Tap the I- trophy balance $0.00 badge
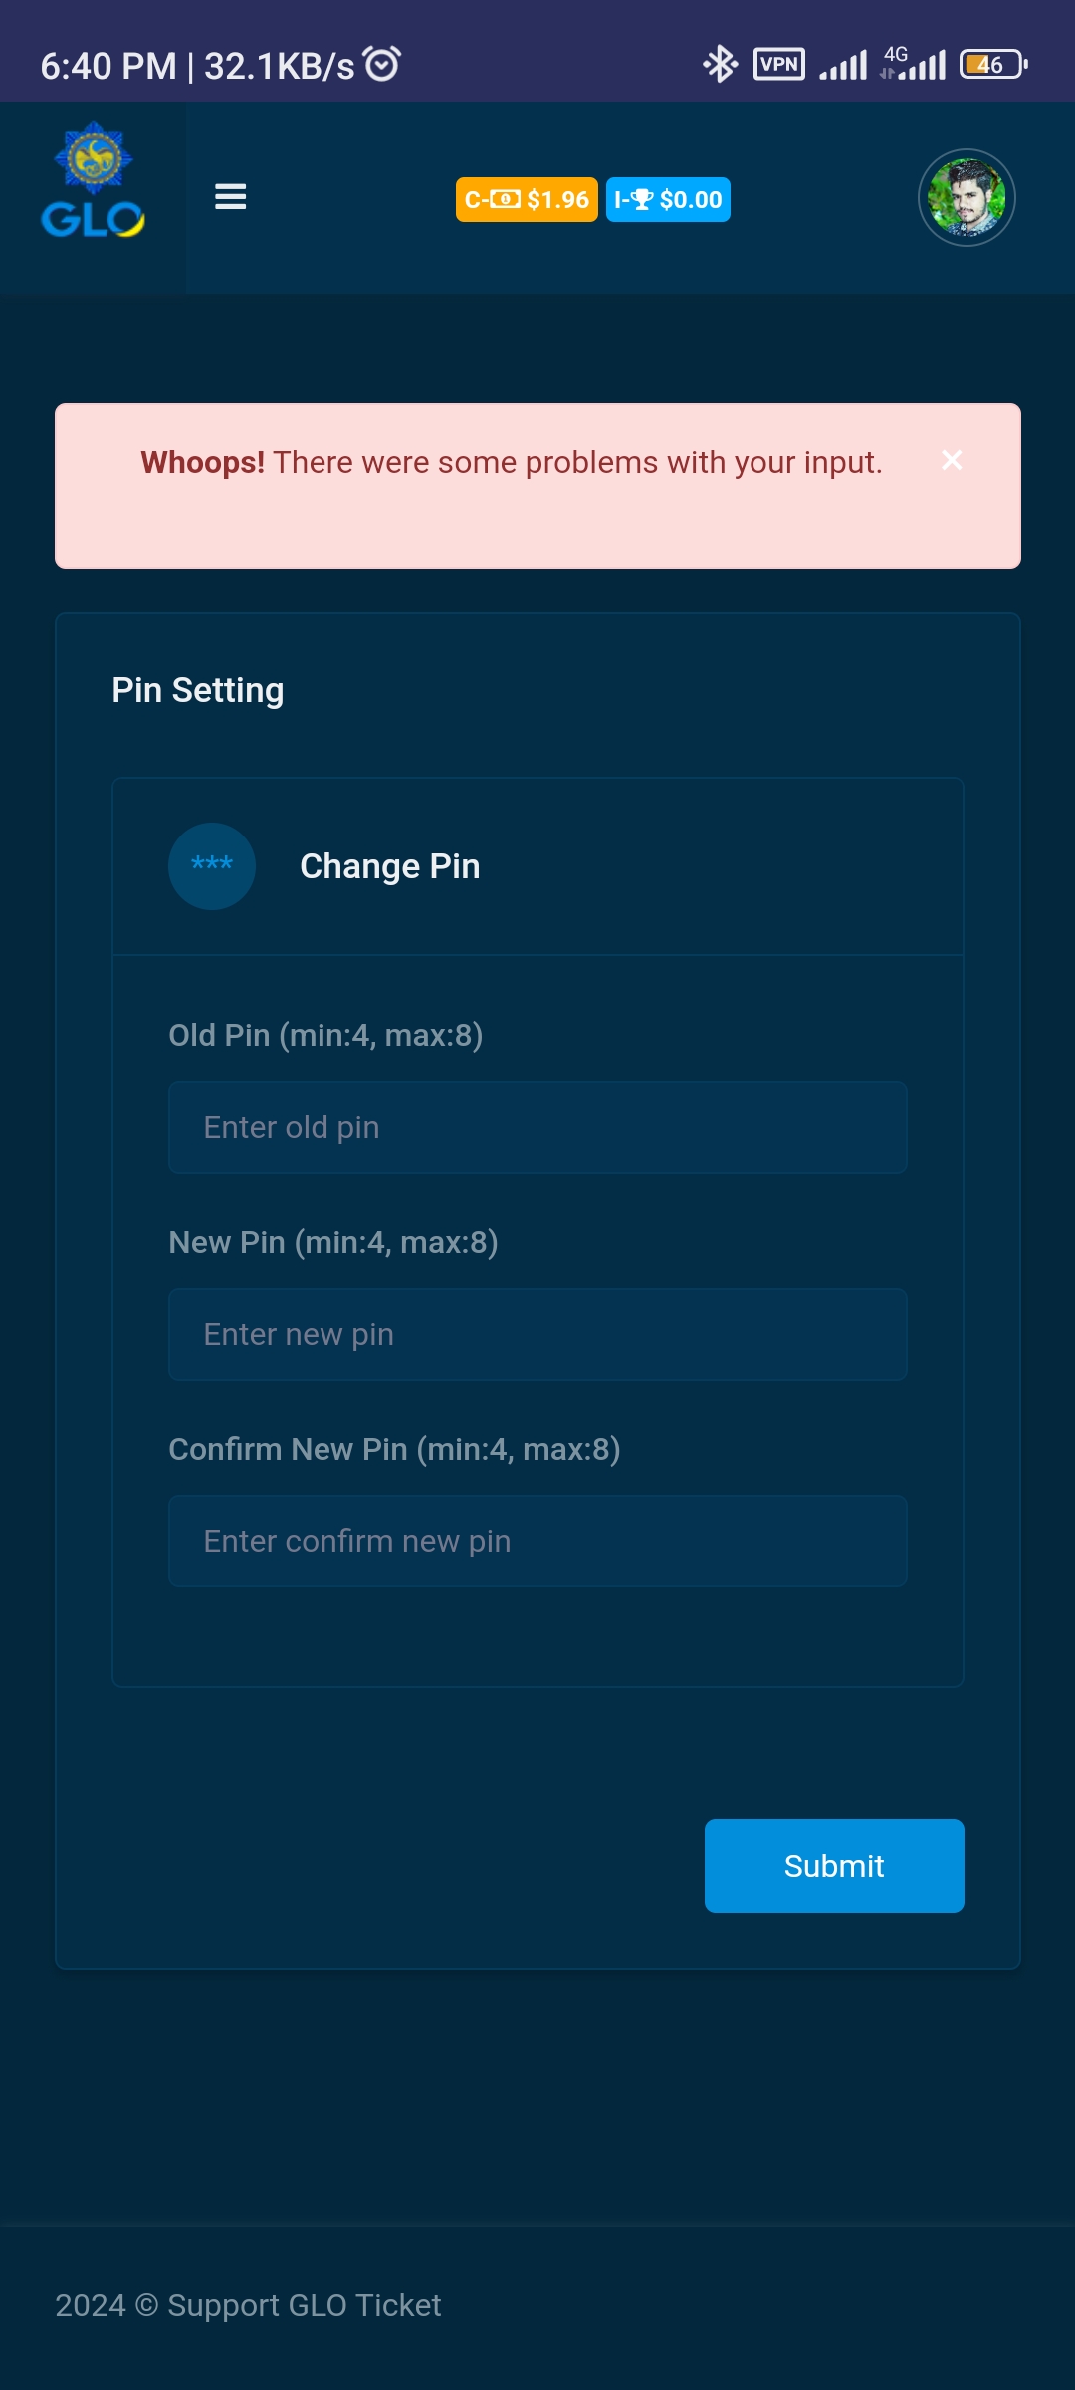The image size is (1075, 2390). pyautogui.click(x=668, y=200)
